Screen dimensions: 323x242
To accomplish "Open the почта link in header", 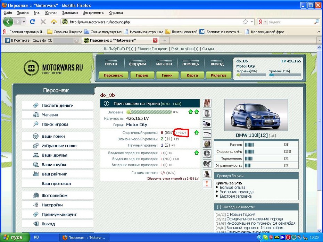I will point(111,64).
